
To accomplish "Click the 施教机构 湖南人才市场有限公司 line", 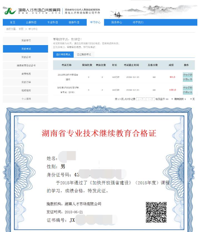I will [x=74, y=204].
